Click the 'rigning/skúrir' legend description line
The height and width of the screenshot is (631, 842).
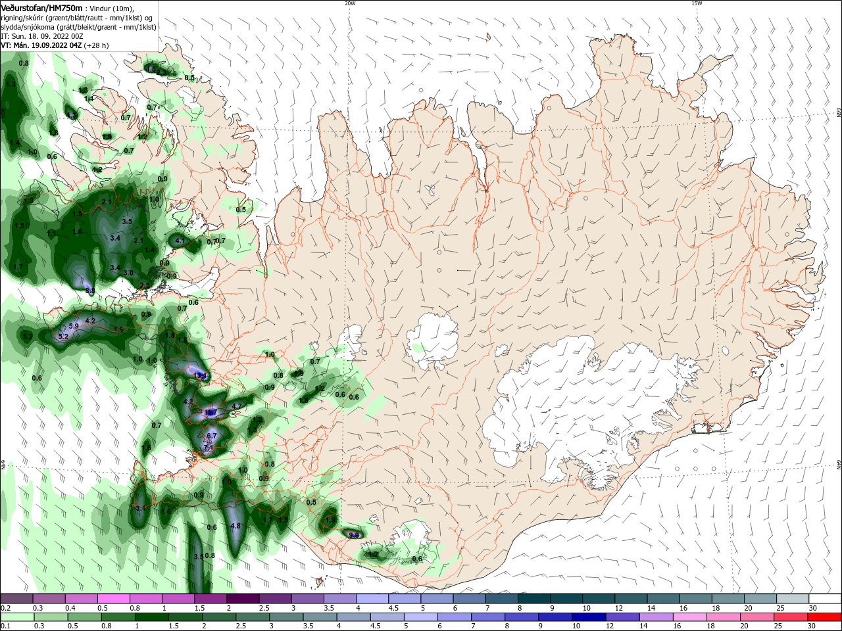(76, 18)
